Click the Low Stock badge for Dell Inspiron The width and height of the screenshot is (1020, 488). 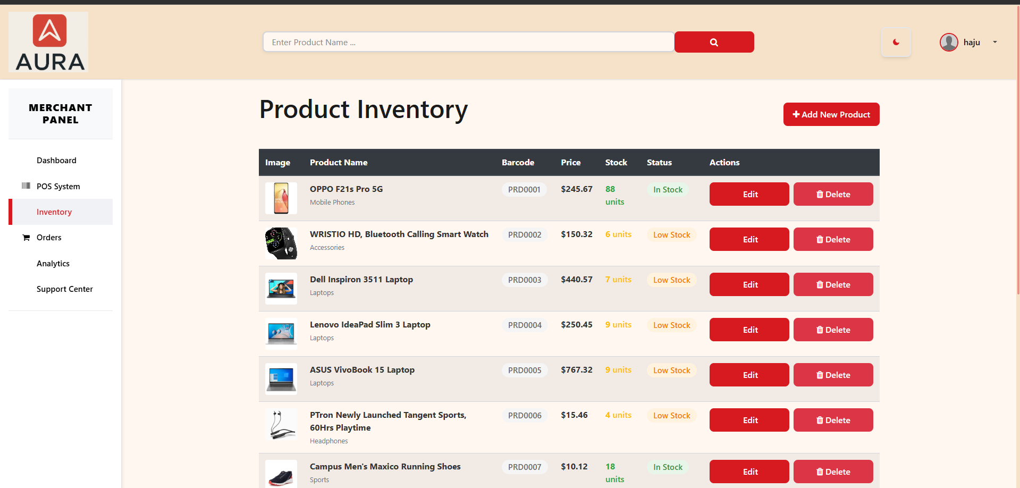click(671, 280)
